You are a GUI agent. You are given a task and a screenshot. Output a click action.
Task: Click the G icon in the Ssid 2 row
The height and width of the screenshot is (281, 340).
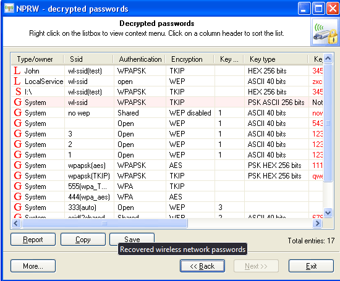tap(18, 144)
